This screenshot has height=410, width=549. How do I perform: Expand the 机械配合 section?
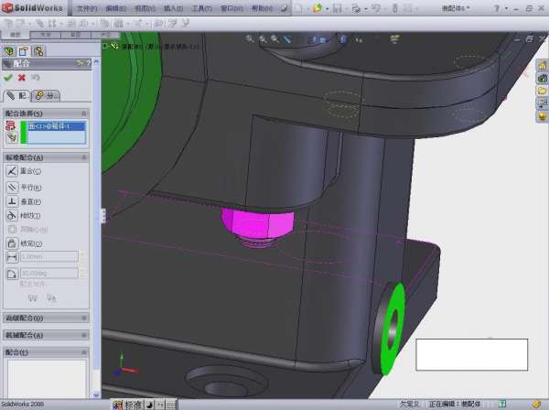point(84,334)
